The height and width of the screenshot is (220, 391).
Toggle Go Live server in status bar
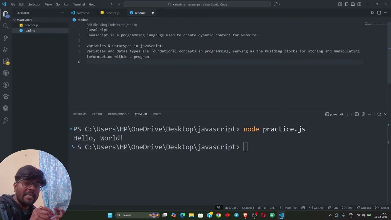pos(316,208)
